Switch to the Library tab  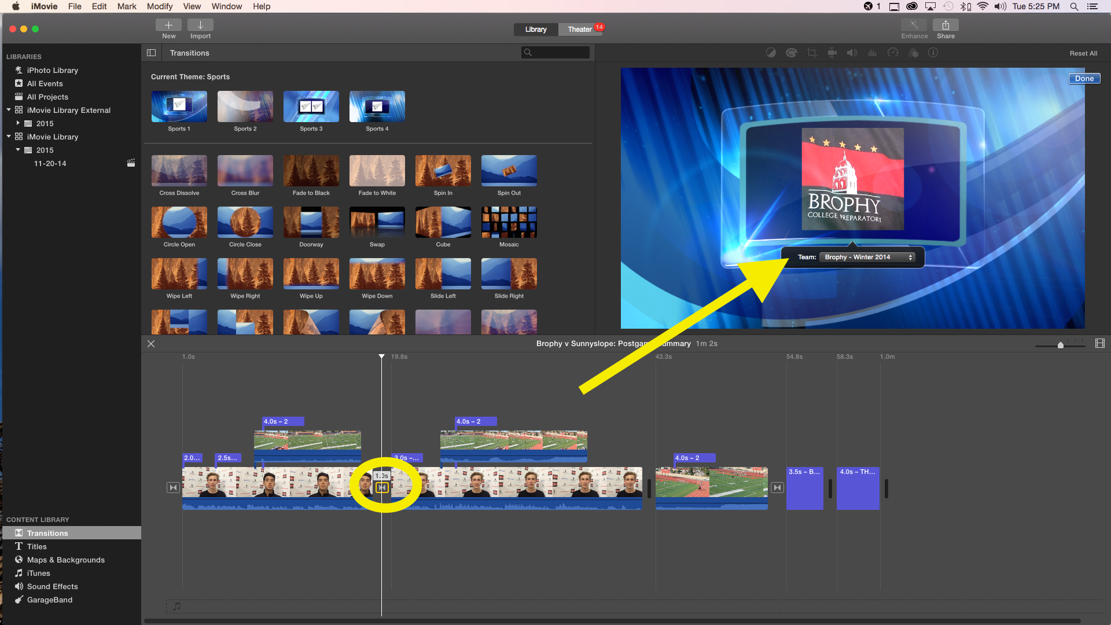pyautogui.click(x=536, y=30)
